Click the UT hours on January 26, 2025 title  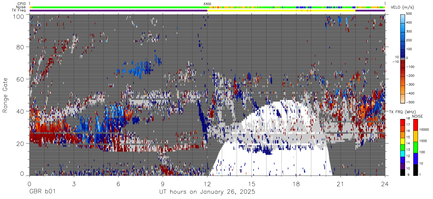[207, 192]
